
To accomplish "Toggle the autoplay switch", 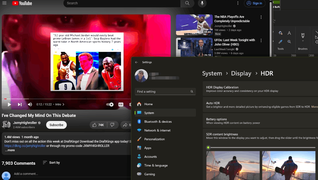I will (110, 105).
